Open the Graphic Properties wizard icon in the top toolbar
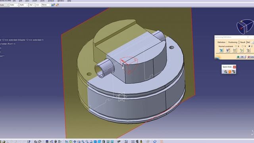This screenshot has height=143, width=254. (57, 5)
